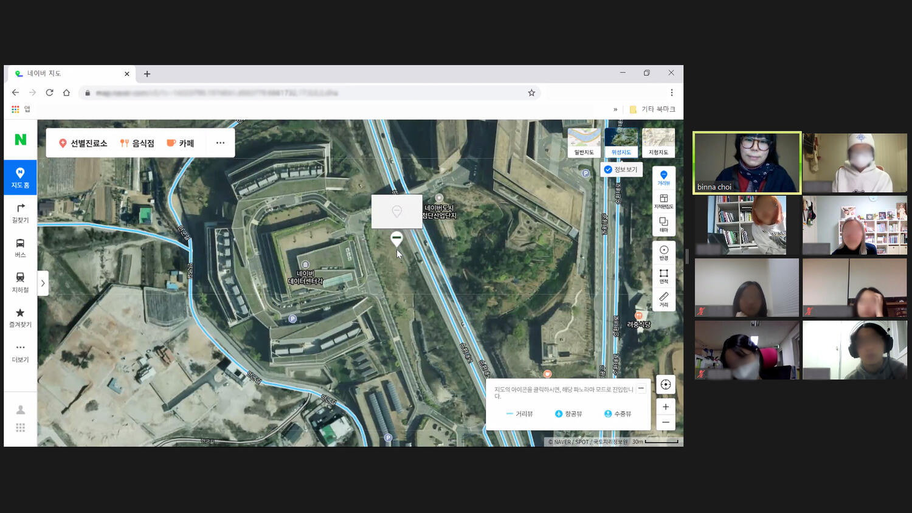Open the Chrome three-dot menu

pos(672,92)
